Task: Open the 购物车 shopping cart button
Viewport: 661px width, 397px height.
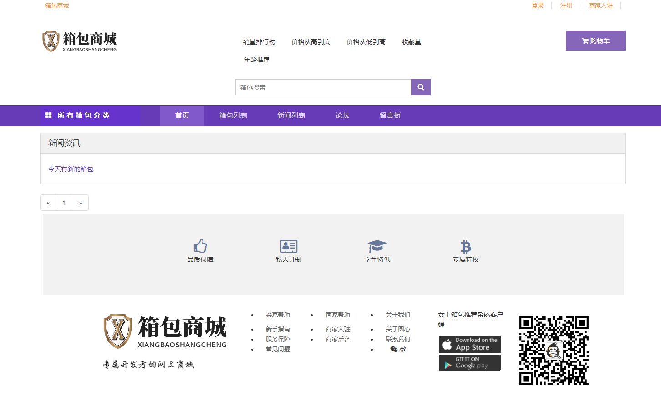Action: pos(596,41)
